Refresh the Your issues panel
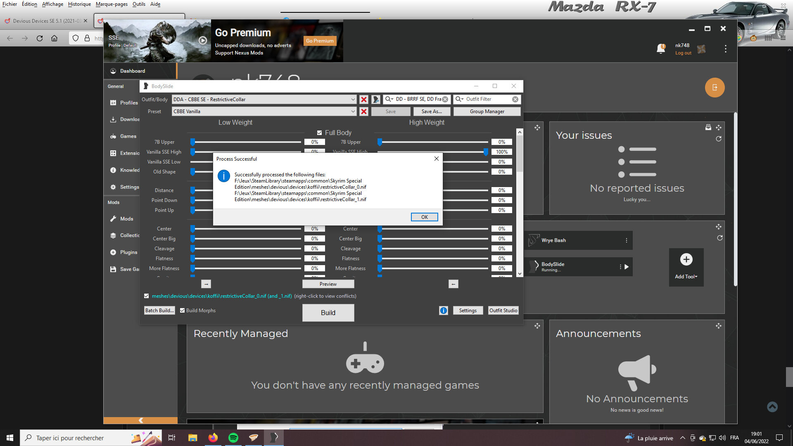This screenshot has width=793, height=446. pos(719,139)
